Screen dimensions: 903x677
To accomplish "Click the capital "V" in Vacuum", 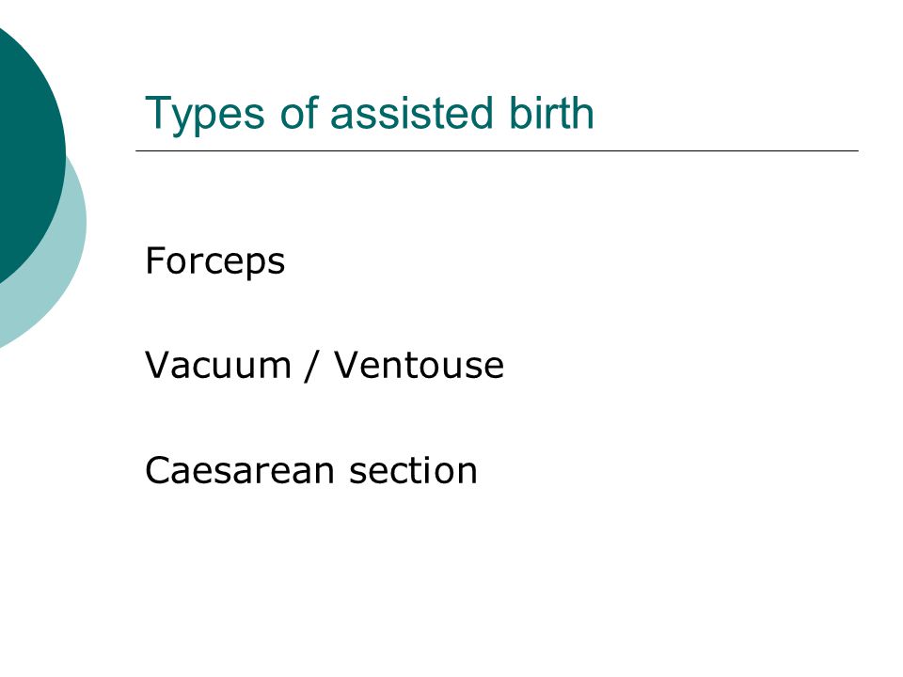I will coord(158,365).
